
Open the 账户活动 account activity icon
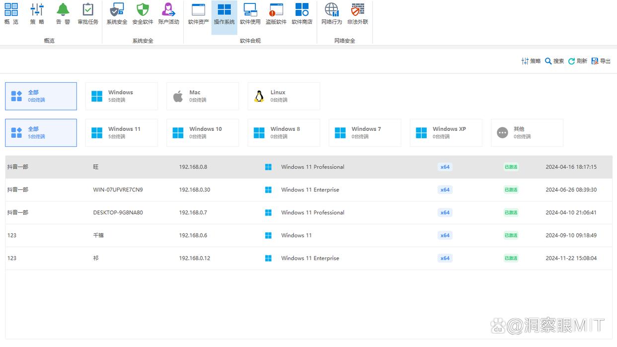[168, 14]
